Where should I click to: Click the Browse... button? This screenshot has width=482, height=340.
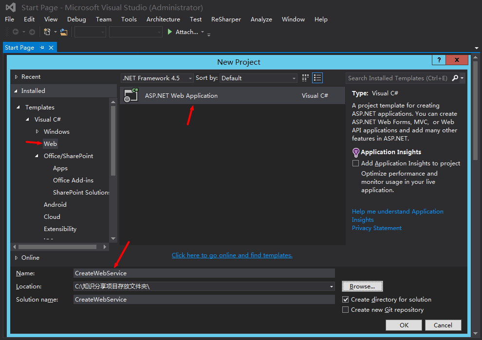pos(362,286)
